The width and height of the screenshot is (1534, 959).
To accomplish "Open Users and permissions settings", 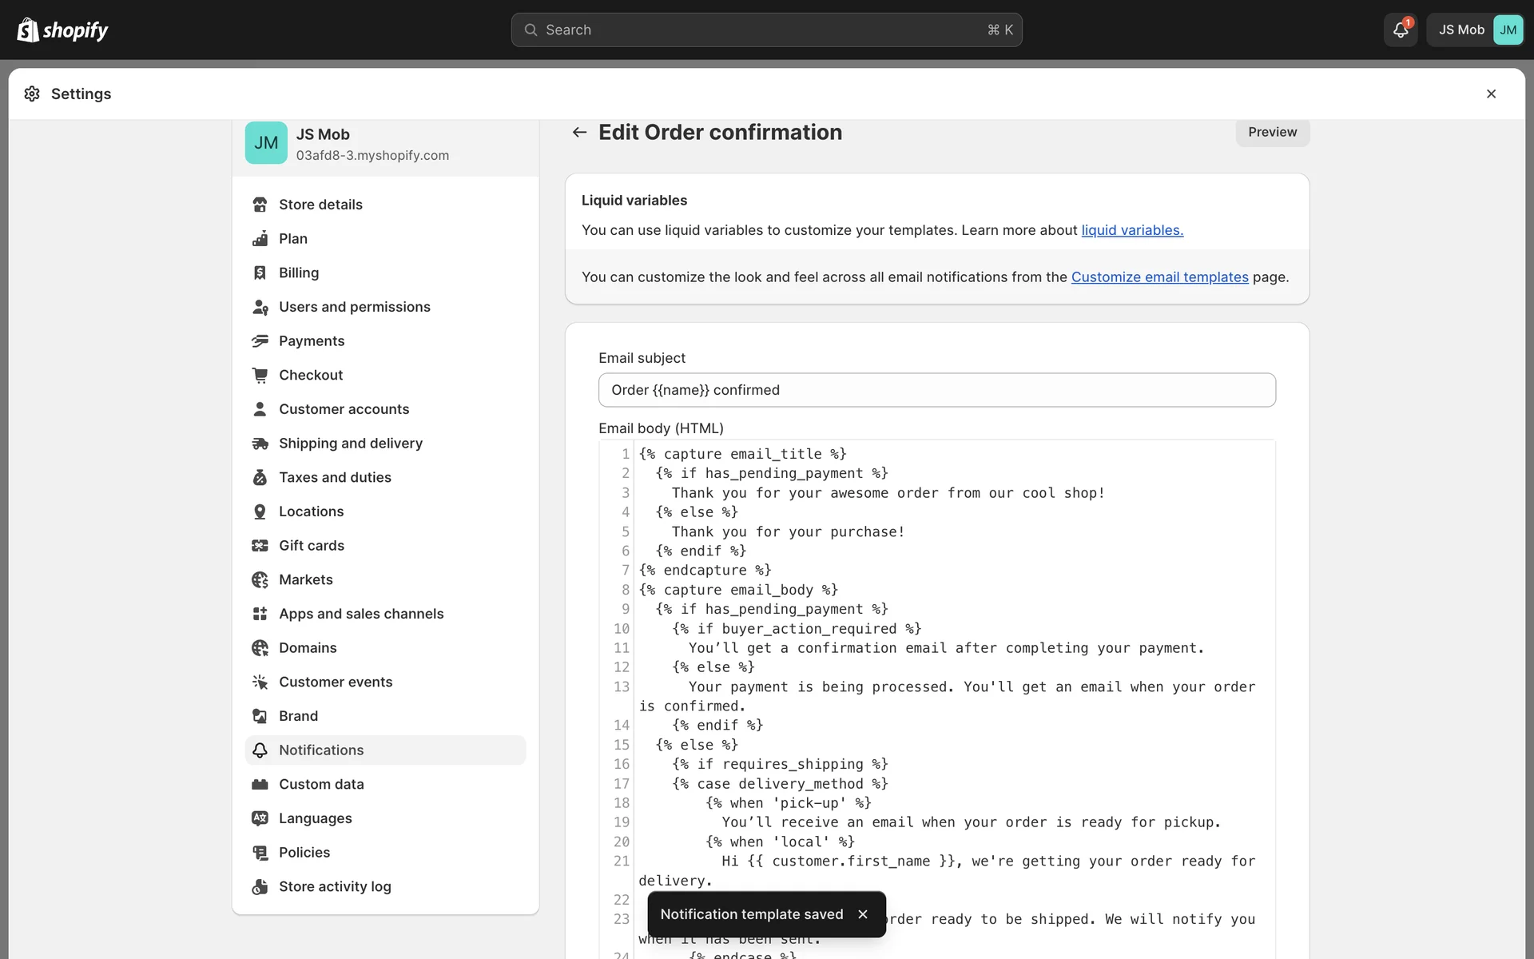I will tap(354, 307).
